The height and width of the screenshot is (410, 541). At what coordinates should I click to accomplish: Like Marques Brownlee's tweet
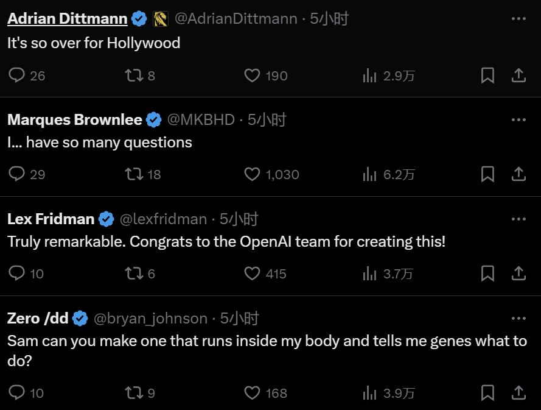(252, 174)
